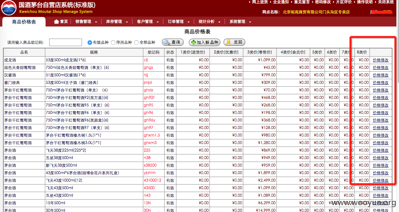
Task: Click the 助记码 column header
Action: pos(153,52)
